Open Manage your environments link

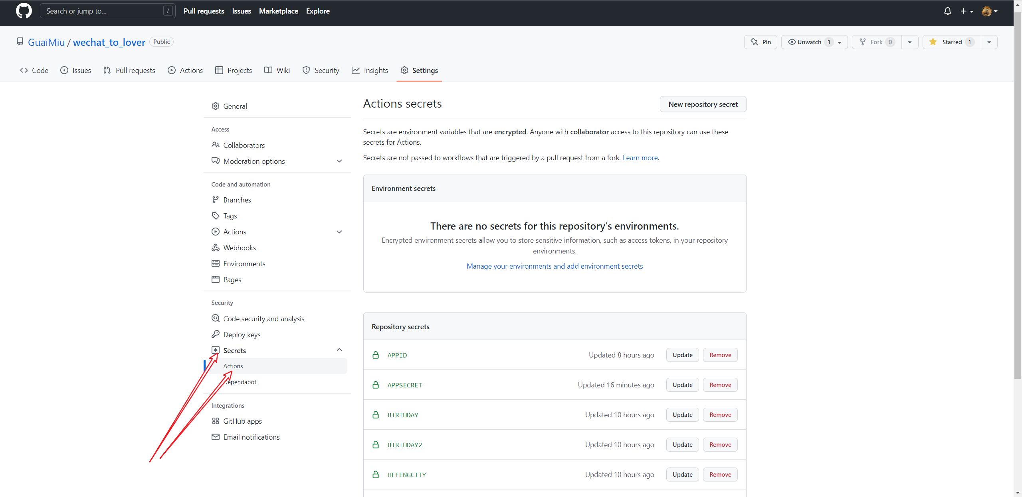tap(555, 266)
